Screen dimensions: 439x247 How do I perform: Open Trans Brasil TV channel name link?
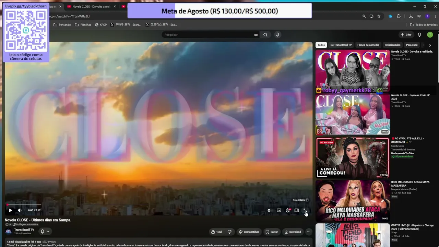click(24, 230)
